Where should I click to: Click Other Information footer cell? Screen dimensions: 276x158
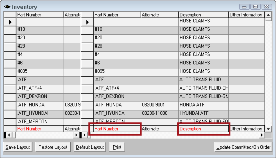(247, 129)
